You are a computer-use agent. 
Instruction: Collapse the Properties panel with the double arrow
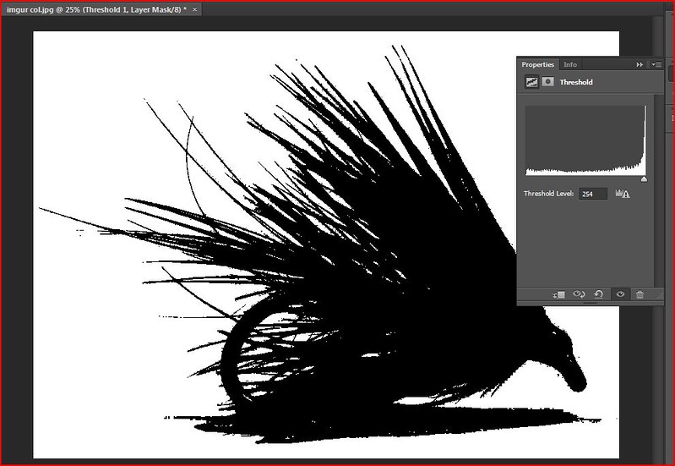[640, 64]
